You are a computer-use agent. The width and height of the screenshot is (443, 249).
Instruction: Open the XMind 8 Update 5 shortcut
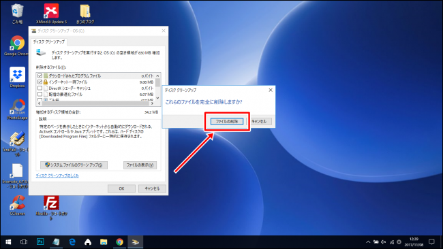(51, 13)
